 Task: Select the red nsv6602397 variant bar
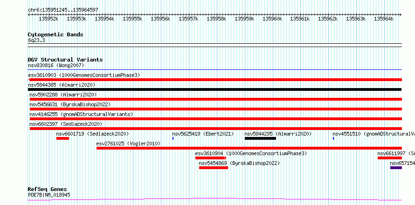coord(216,129)
